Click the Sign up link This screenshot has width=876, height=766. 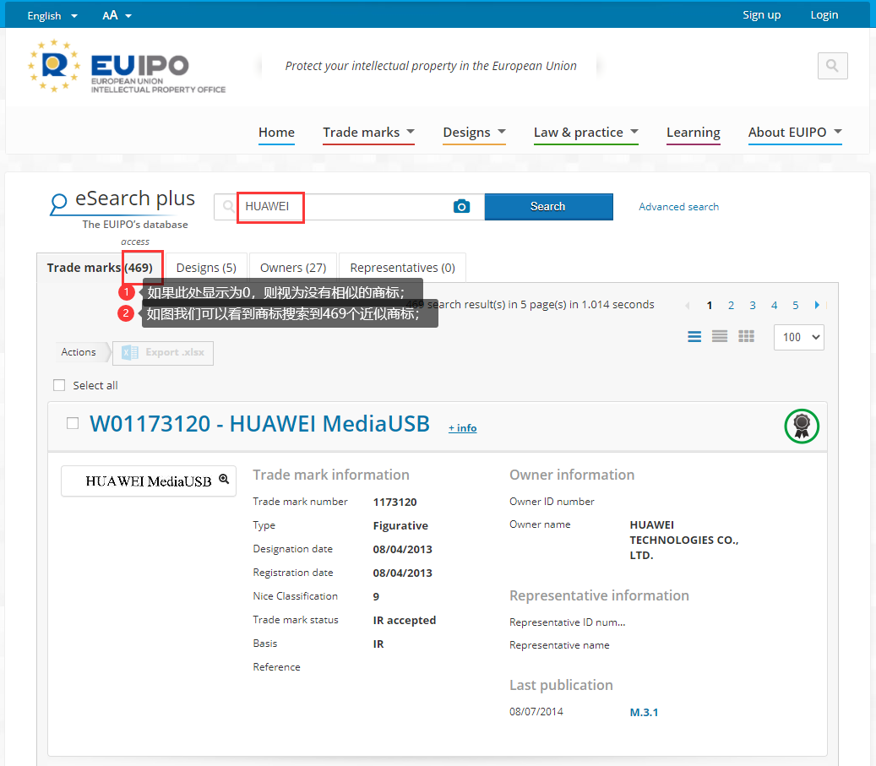761,15
